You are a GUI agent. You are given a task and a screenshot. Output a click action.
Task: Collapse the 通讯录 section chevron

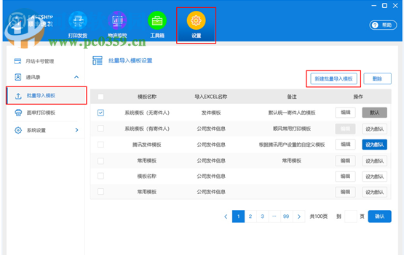click(x=76, y=77)
